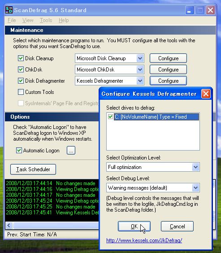Click log entry at 17:45:25
The width and height of the screenshot is (221, 253).
click(51, 207)
